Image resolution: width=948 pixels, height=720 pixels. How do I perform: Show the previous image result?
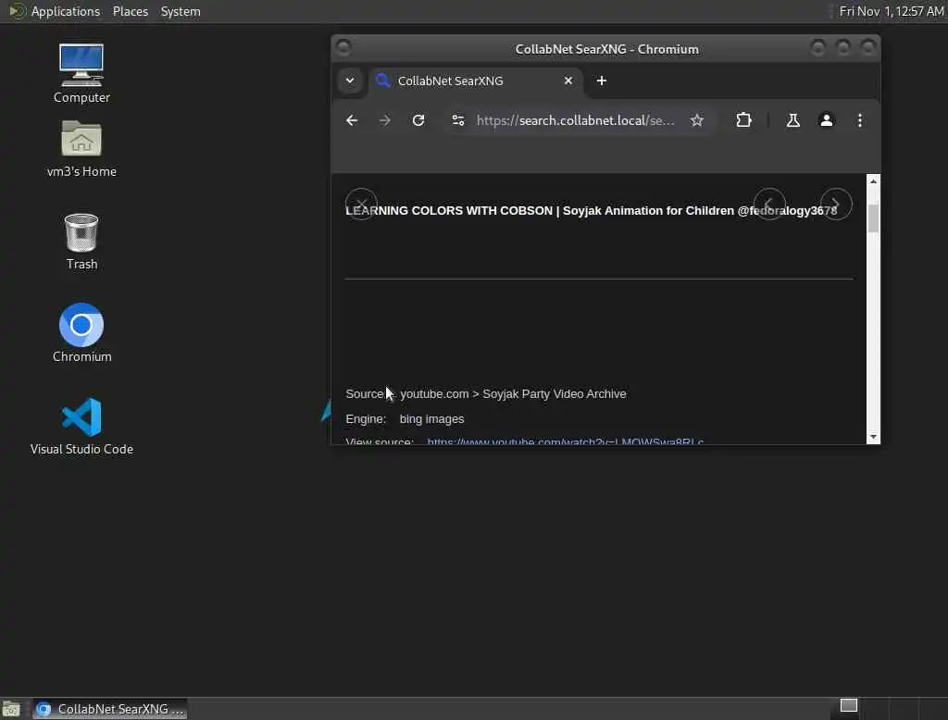[x=769, y=205]
